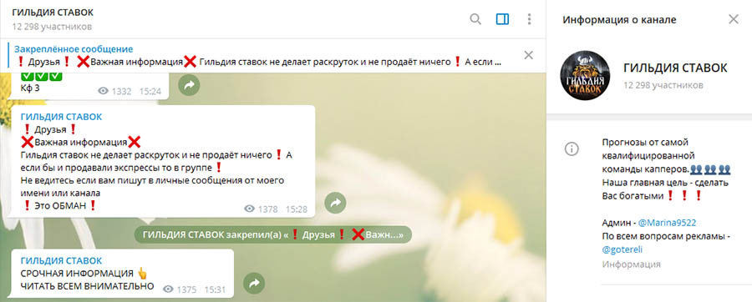Click the ГИЛЬДИЯ СТАВОК title in chat header
The width and height of the screenshot is (752, 302).
click(53, 13)
